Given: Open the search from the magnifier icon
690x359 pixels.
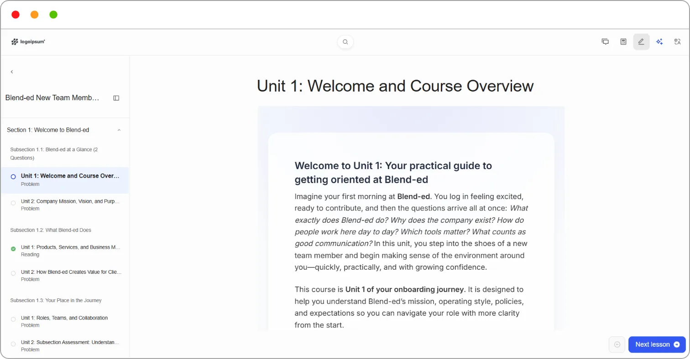Looking at the screenshot, I should coord(345,42).
